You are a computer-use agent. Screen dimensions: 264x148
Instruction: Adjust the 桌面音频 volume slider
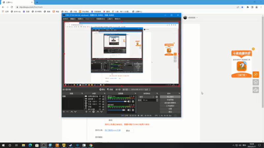tap(117, 110)
